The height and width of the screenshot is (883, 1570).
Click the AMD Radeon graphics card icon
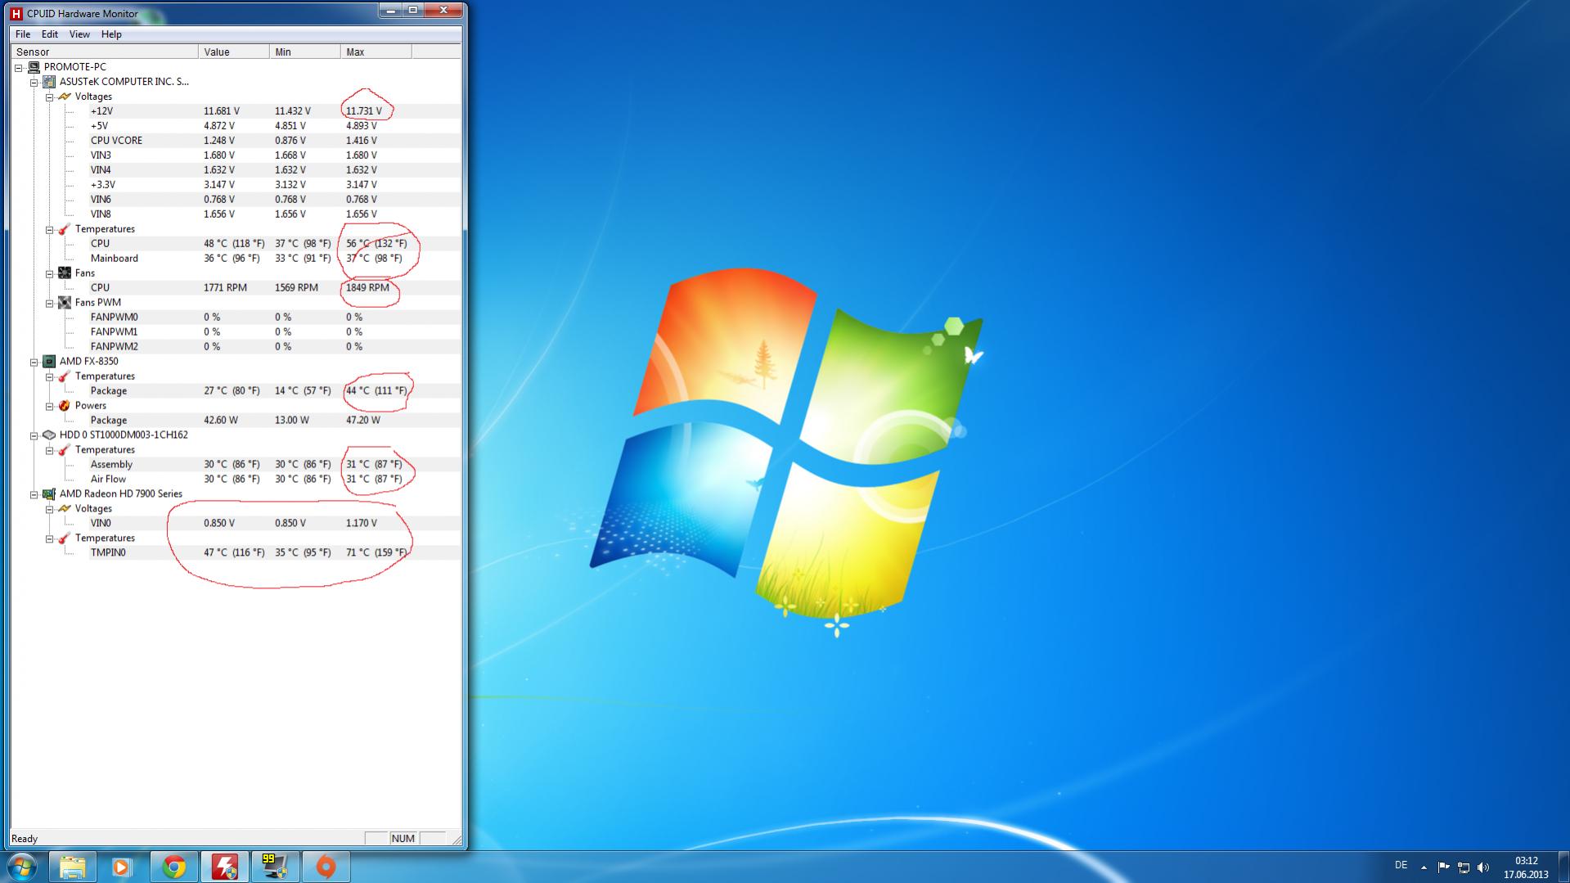[x=49, y=494]
